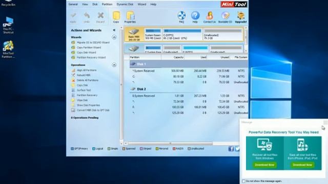
Task: Select Disk 1 System Reserved 500 MB row
Action: (189, 71)
